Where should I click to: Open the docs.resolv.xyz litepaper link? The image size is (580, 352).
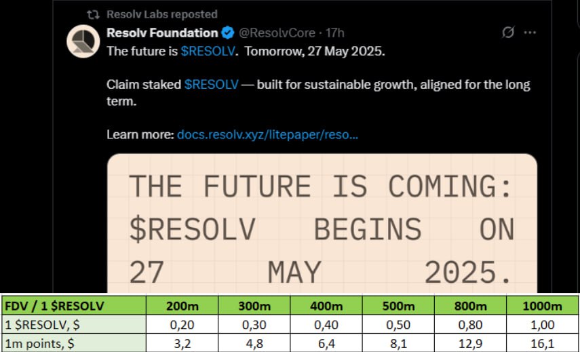coord(267,135)
